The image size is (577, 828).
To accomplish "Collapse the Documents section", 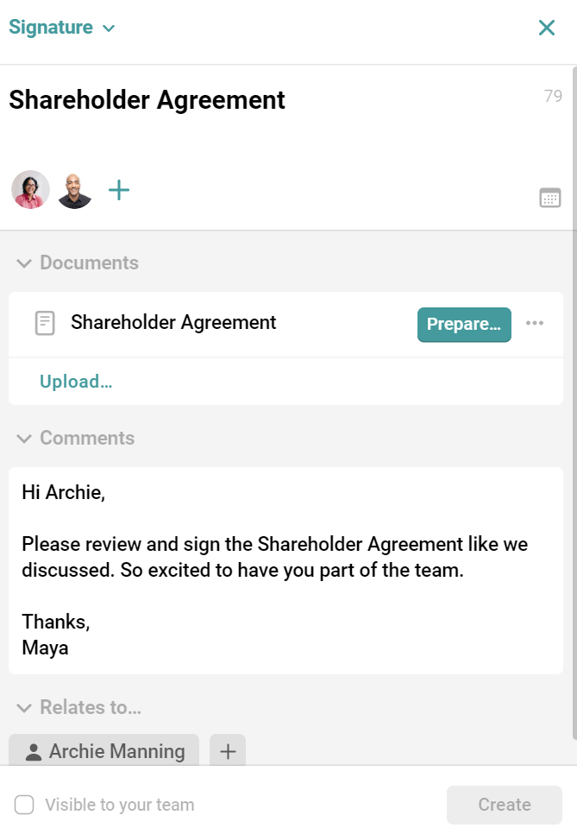I will tap(24, 263).
